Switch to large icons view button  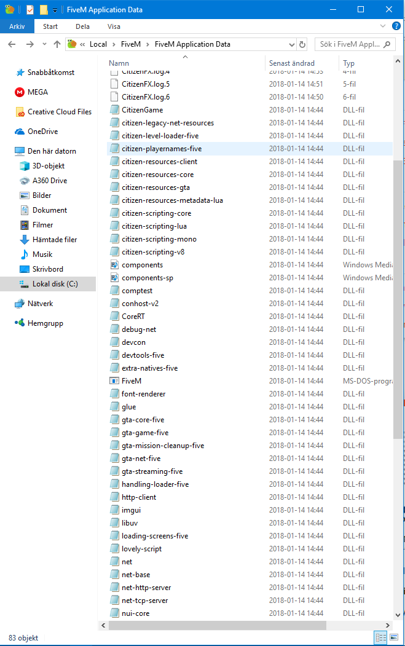click(394, 638)
